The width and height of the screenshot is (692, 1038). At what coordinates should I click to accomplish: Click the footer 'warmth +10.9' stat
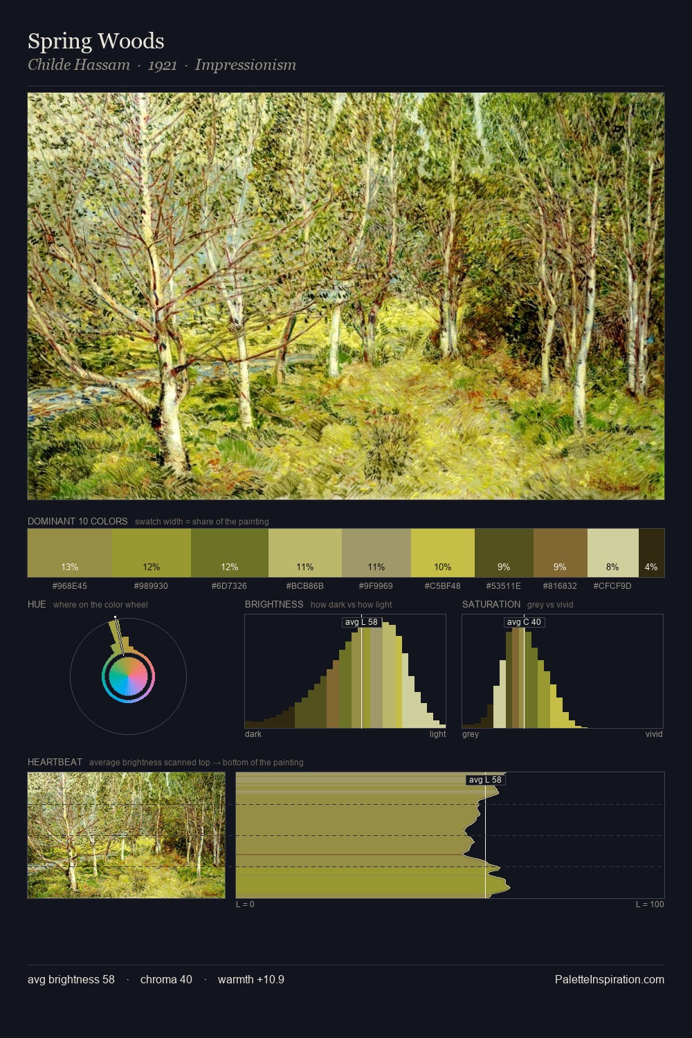click(x=251, y=979)
